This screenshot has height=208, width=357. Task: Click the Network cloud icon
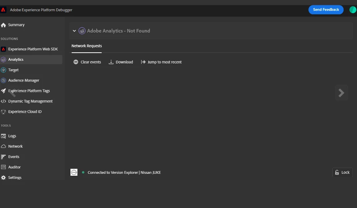click(x=3, y=146)
